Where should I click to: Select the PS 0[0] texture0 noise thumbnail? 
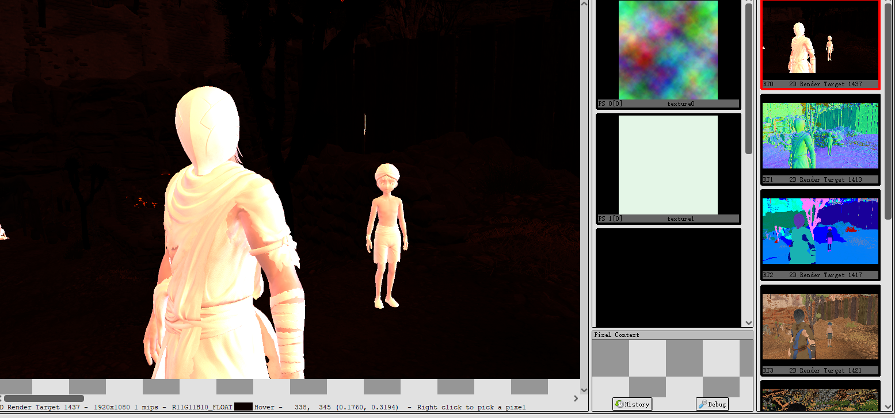[x=668, y=50]
